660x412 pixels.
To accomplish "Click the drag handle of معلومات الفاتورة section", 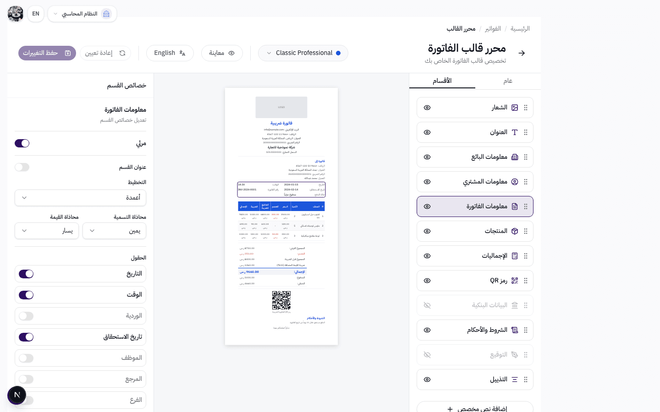I will coord(526,206).
